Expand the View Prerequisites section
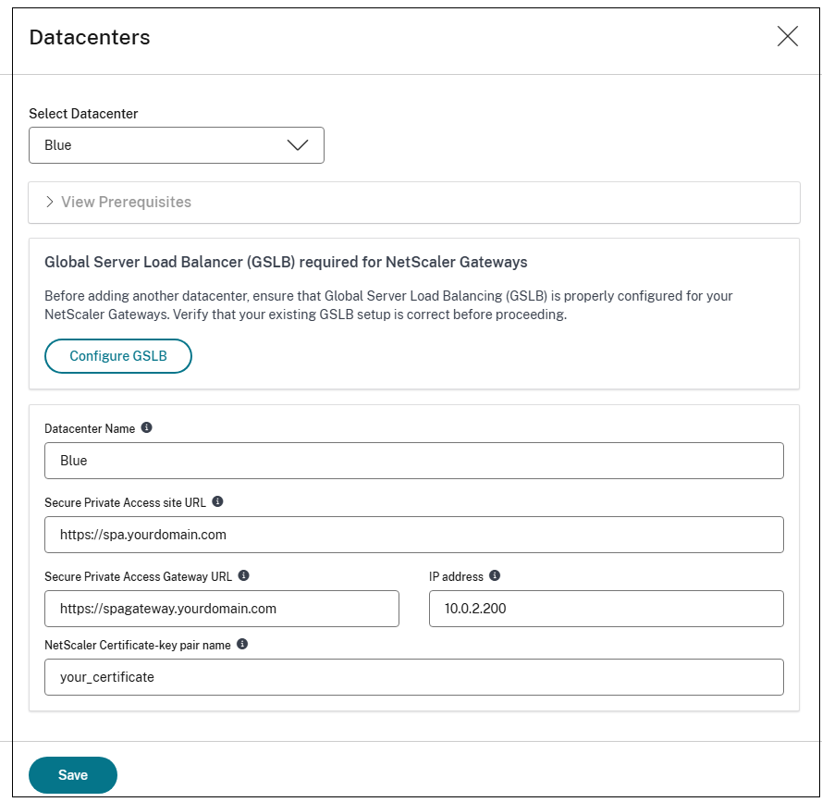 126,202
